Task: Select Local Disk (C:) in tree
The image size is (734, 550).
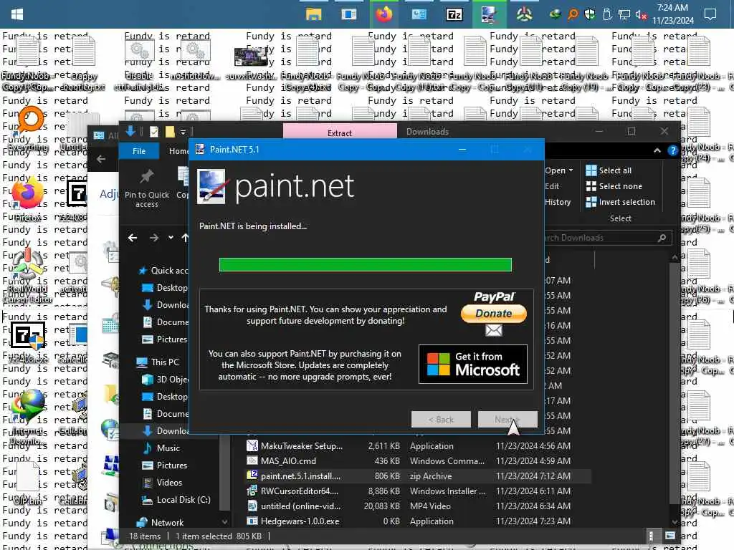Action: click(x=176, y=500)
